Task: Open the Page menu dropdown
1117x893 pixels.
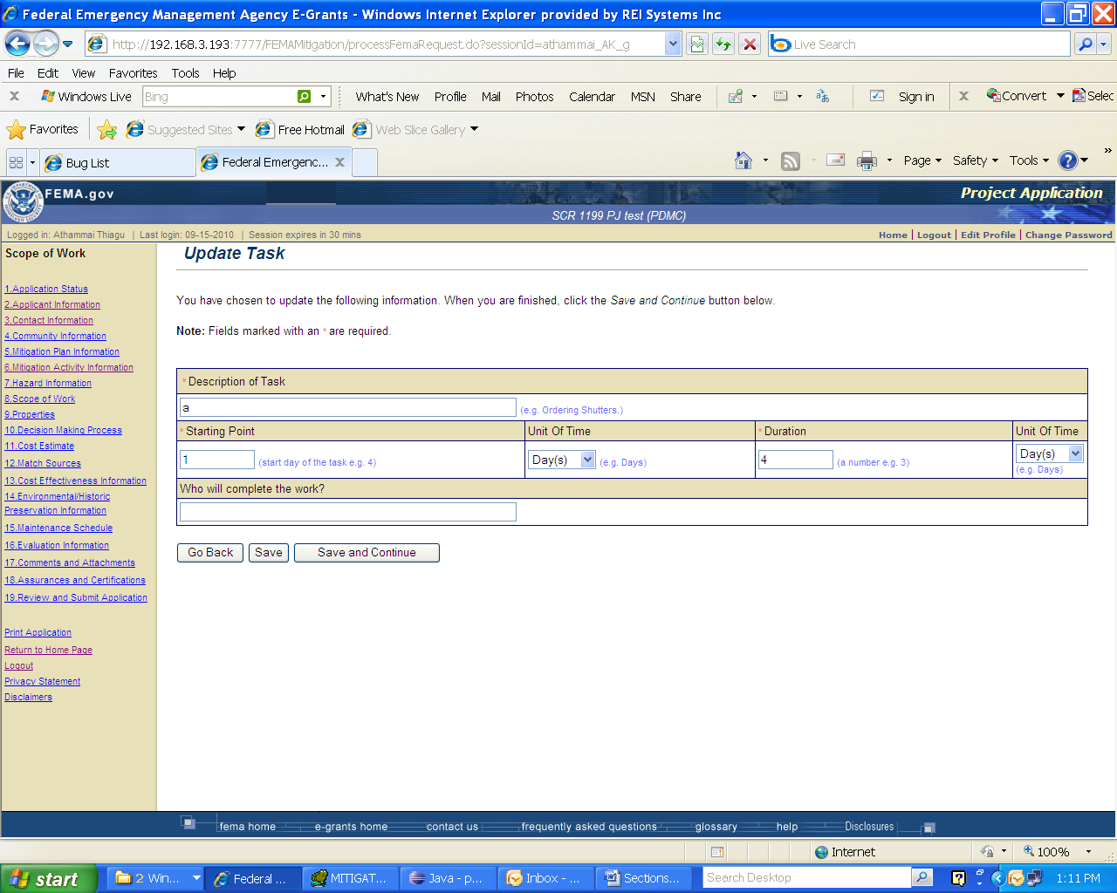Action: [x=922, y=160]
